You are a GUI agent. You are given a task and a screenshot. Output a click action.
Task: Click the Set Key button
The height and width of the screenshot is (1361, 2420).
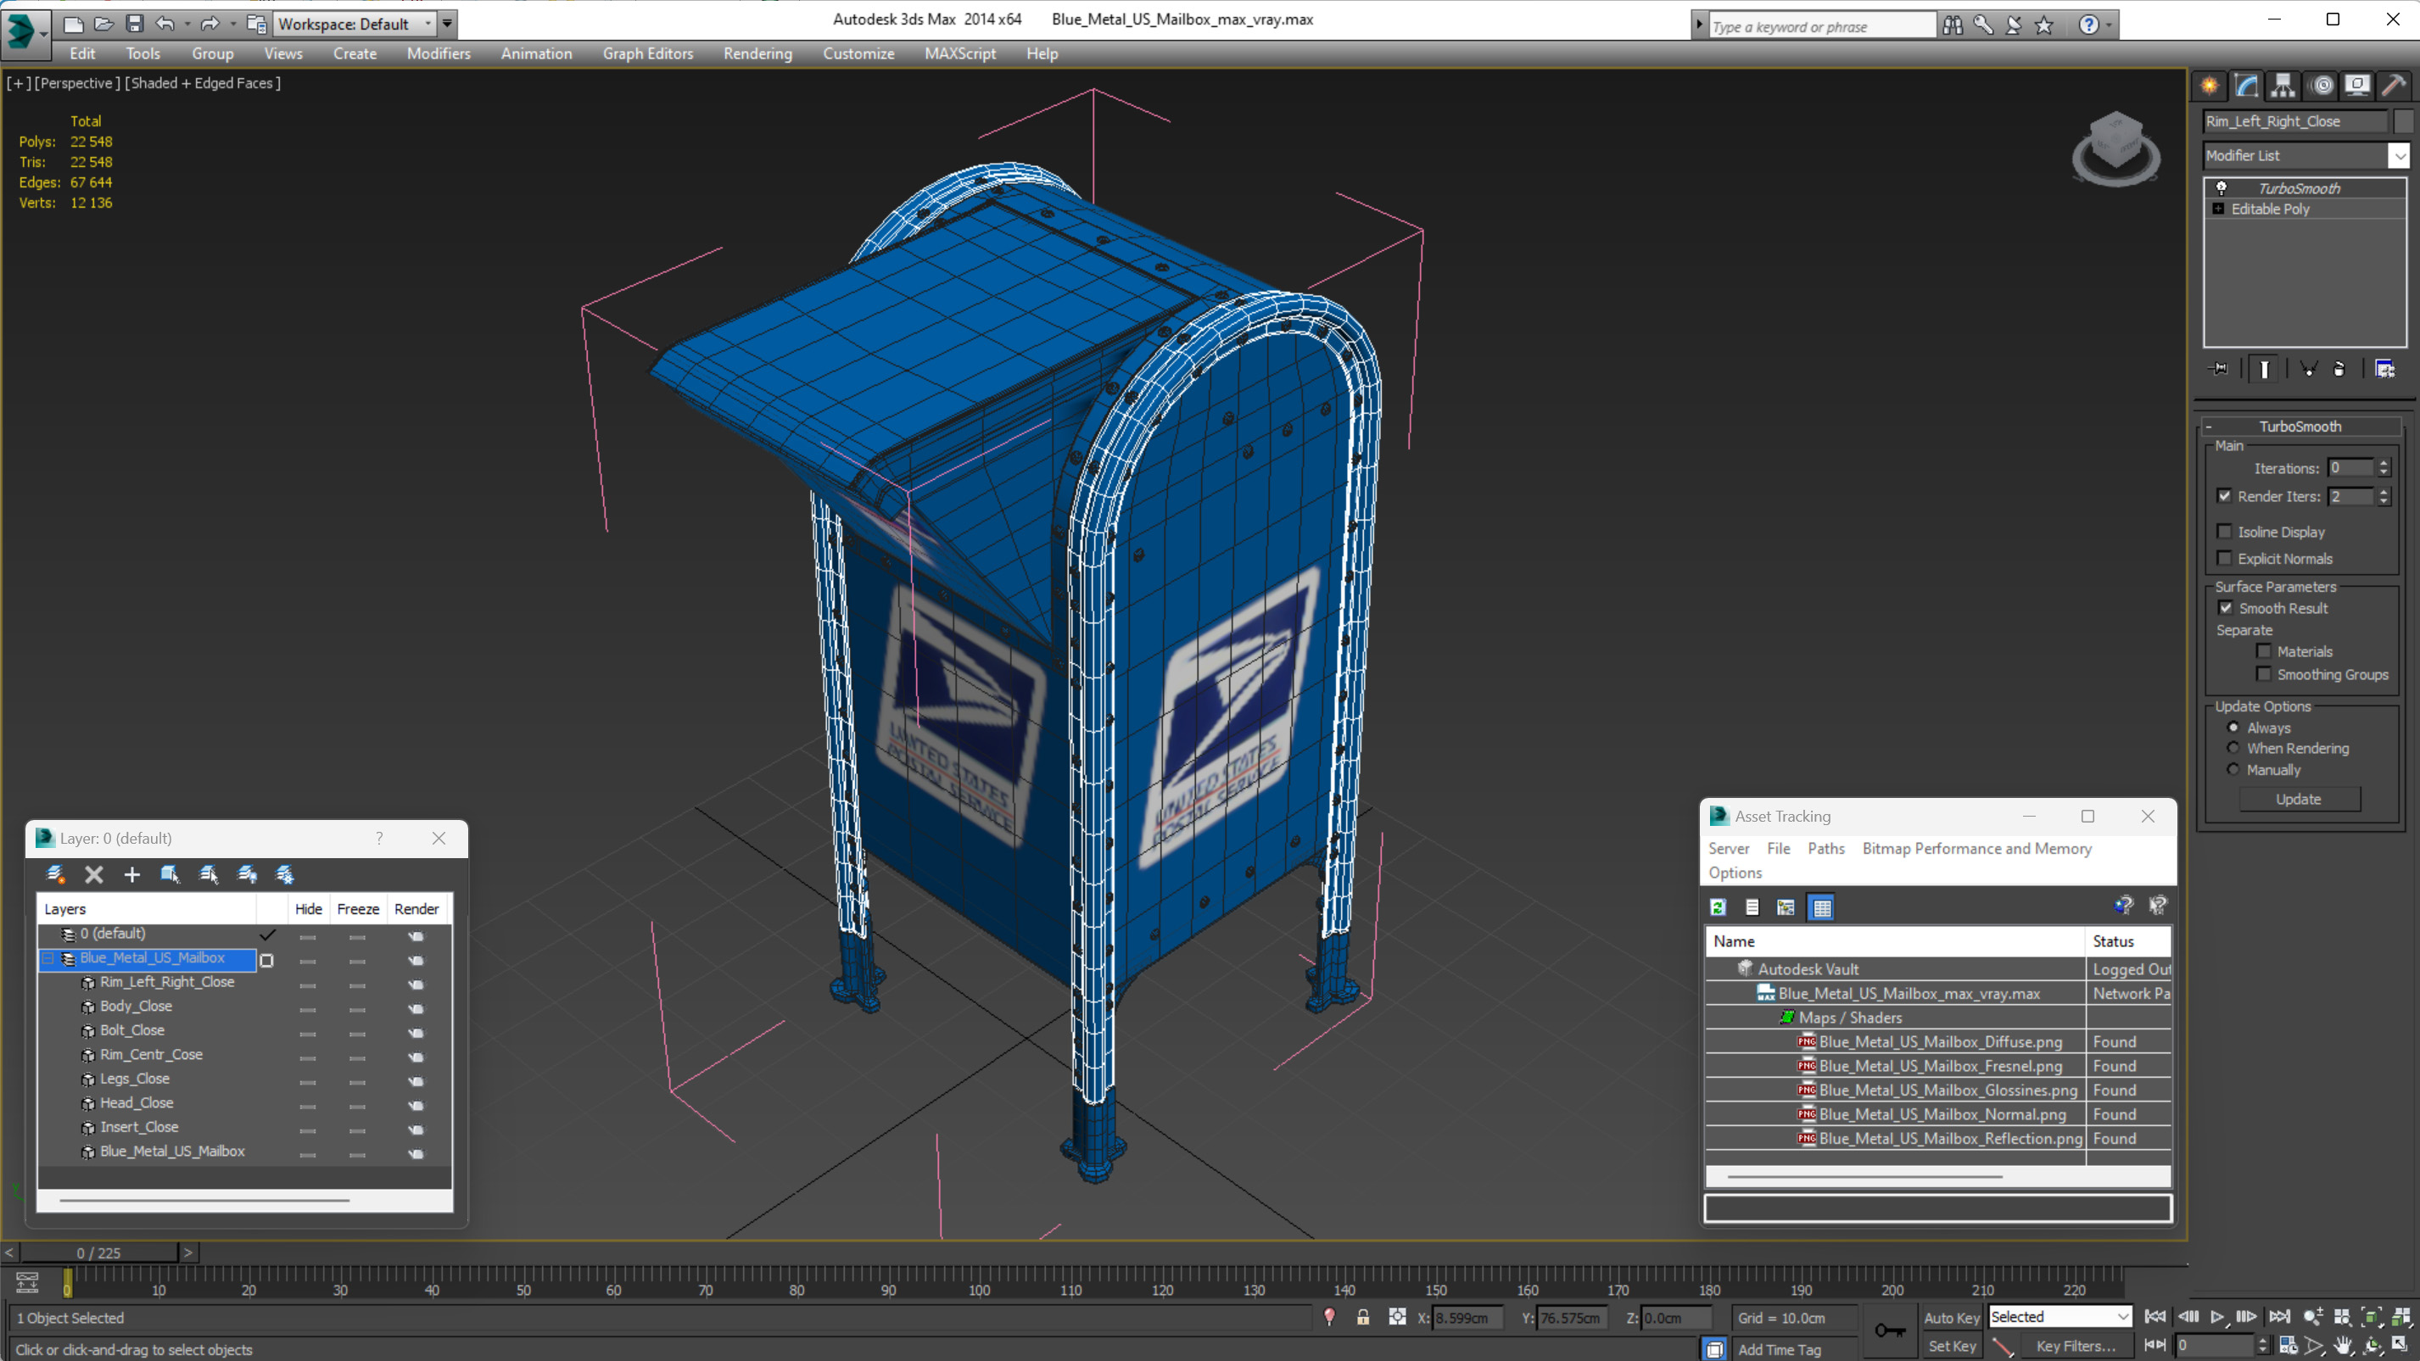point(1950,1345)
